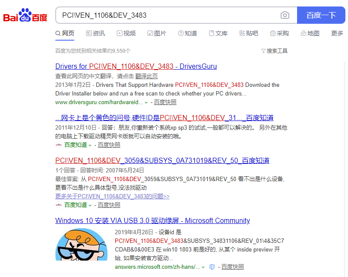
Task: Click 百度知道 source under 2011年12月10日 result
Action: (76, 145)
